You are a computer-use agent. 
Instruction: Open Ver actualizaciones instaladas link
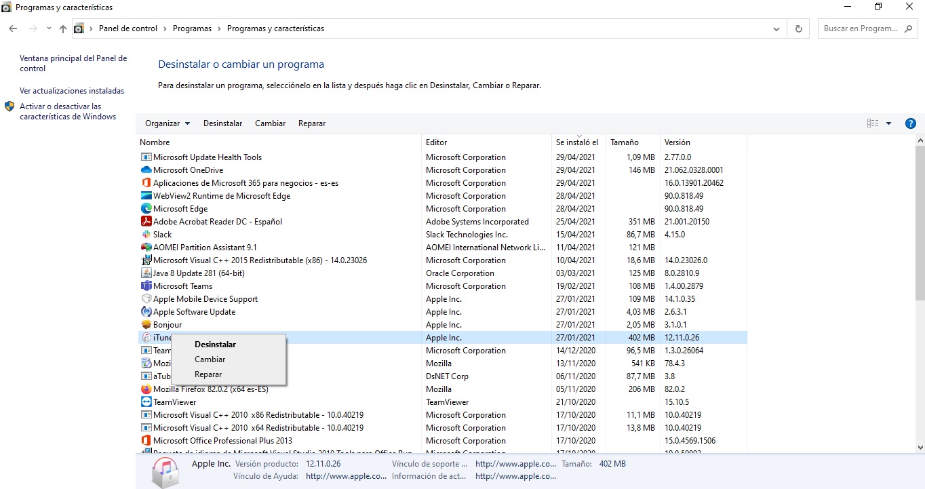pos(72,91)
